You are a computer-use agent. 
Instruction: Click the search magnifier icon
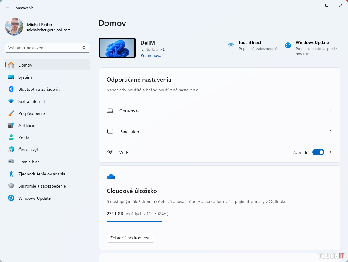(84, 48)
